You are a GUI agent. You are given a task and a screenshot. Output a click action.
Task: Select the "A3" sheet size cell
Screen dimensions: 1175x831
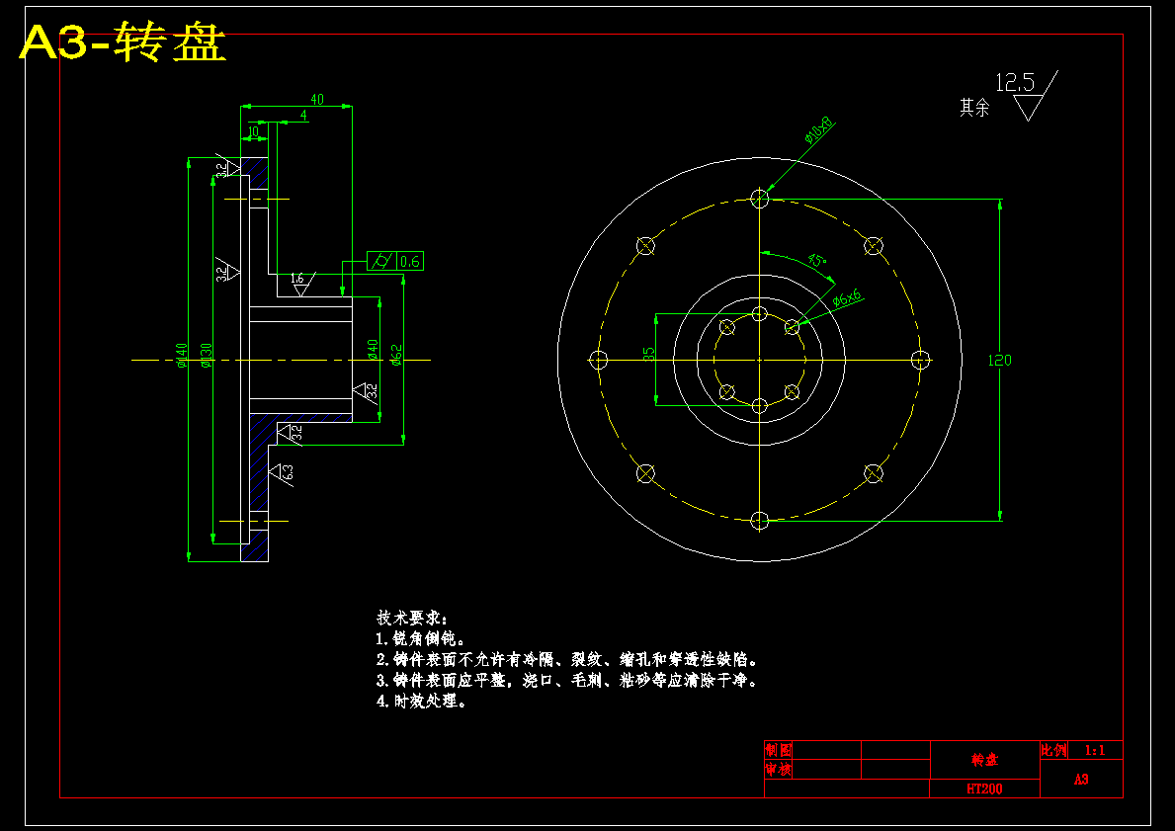point(1080,780)
